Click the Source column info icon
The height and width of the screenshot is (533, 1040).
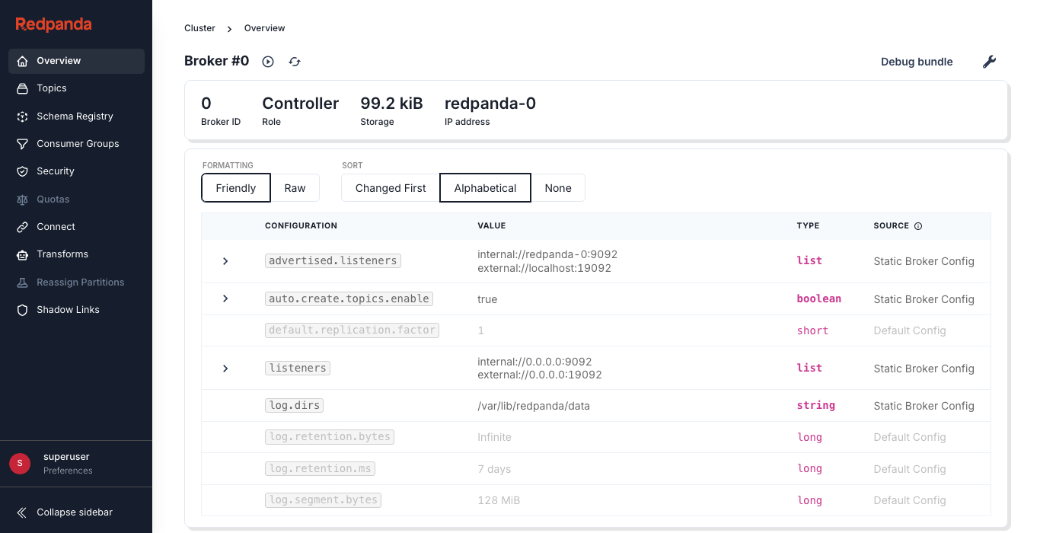pos(918,226)
